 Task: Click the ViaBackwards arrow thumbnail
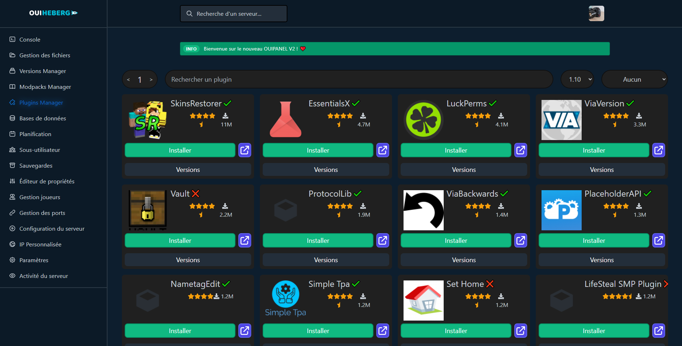[x=424, y=210]
